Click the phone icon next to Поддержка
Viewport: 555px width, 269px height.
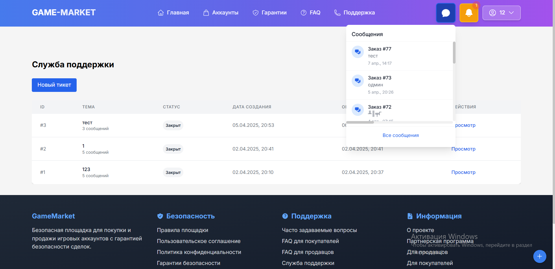point(337,13)
